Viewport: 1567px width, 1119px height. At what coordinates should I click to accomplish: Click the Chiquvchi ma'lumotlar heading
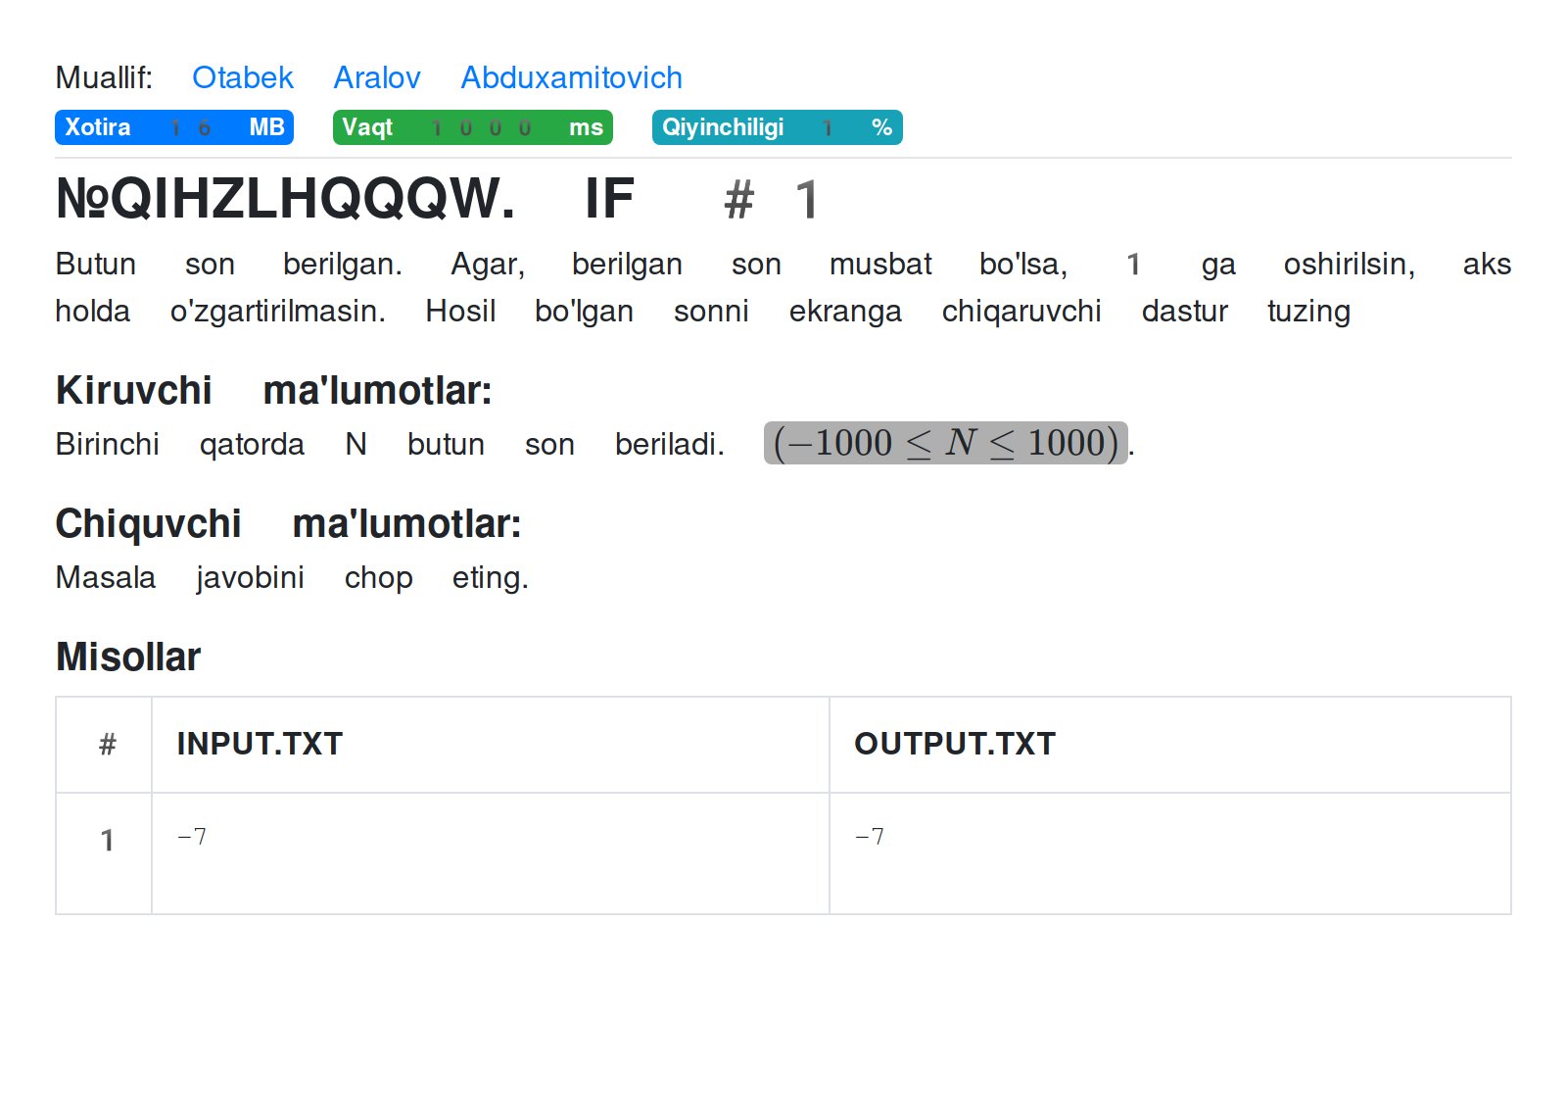click(288, 523)
